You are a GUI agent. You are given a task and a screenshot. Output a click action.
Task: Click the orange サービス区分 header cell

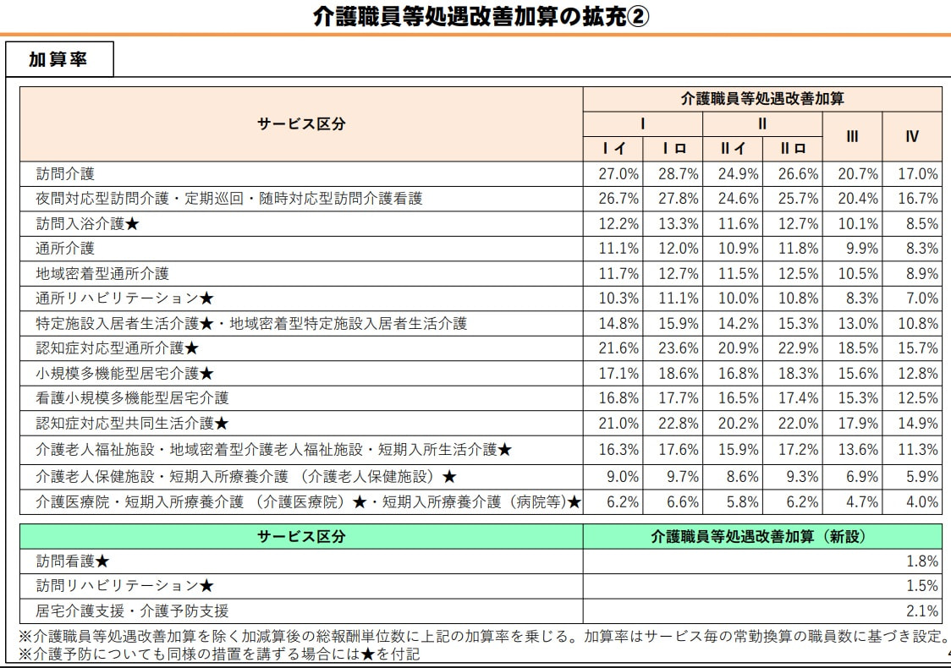301,123
